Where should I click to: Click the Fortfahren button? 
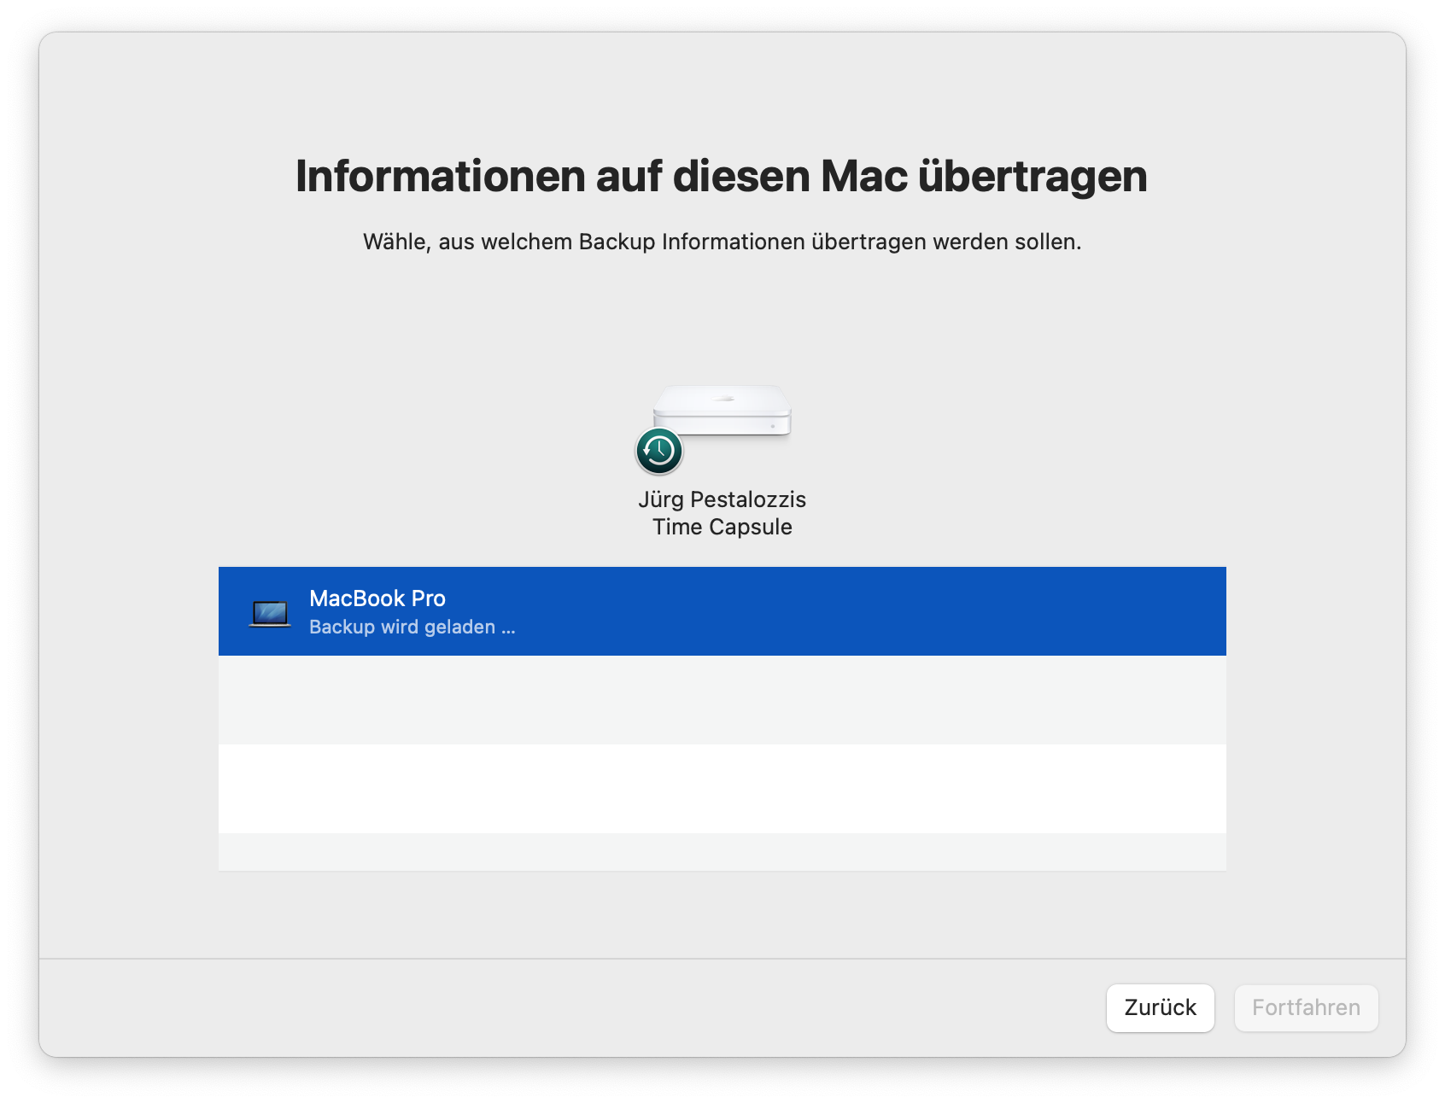1306,1007
